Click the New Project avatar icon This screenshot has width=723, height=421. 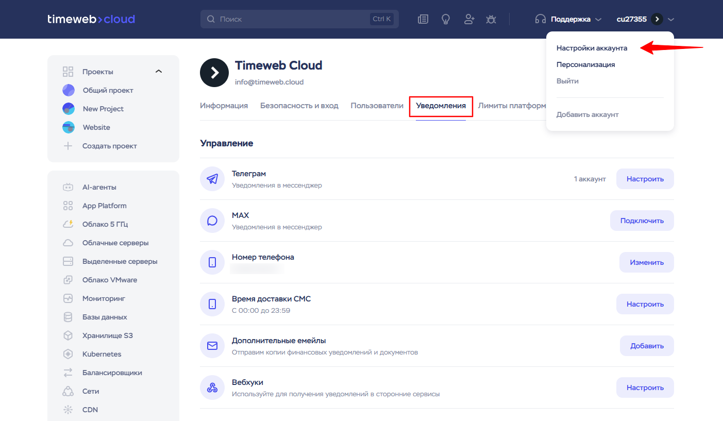pyautogui.click(x=69, y=109)
